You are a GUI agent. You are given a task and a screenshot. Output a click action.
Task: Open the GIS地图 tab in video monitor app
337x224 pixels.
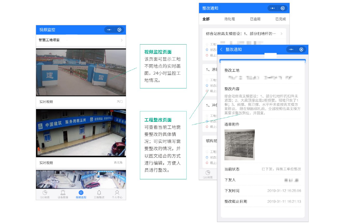(45, 194)
